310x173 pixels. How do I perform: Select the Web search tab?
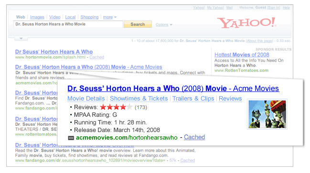[x=21, y=17]
